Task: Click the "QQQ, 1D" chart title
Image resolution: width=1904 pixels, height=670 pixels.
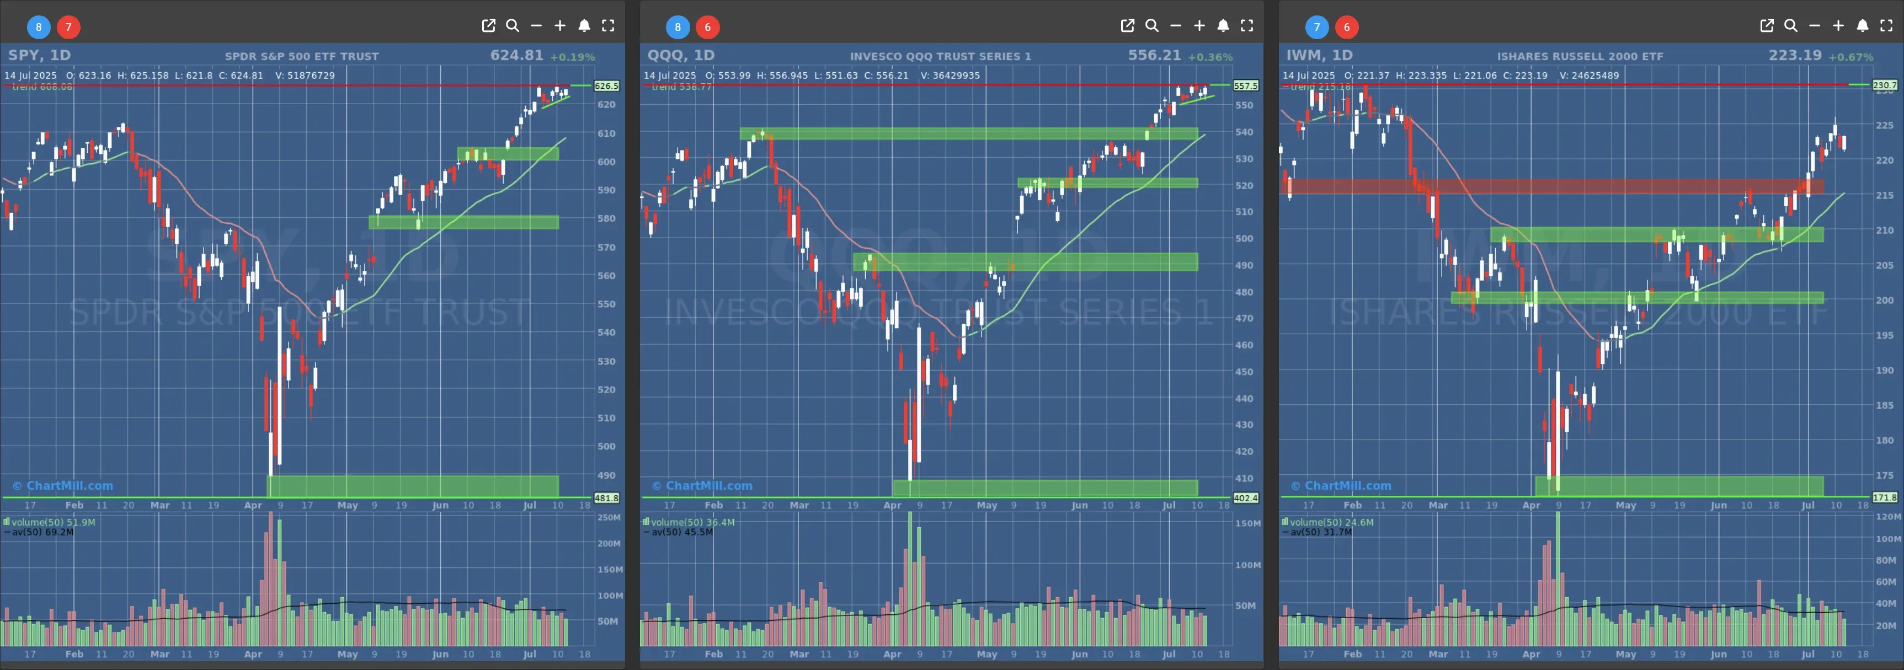Action: click(681, 55)
